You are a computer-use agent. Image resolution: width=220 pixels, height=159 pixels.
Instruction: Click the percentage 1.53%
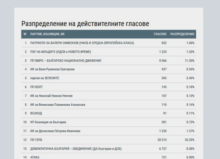pyautogui.click(x=190, y=52)
